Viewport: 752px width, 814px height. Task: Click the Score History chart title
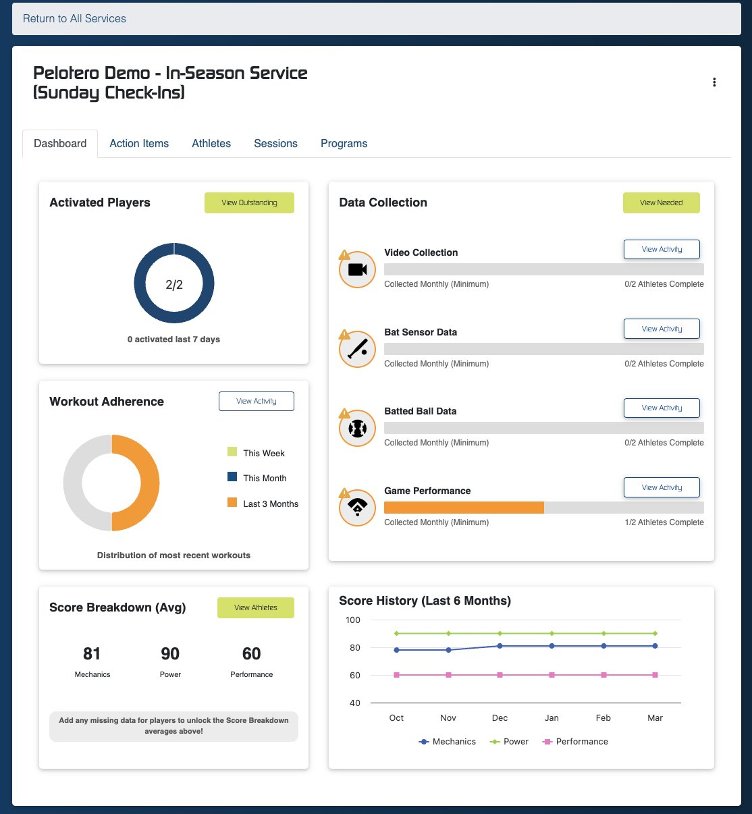click(425, 601)
